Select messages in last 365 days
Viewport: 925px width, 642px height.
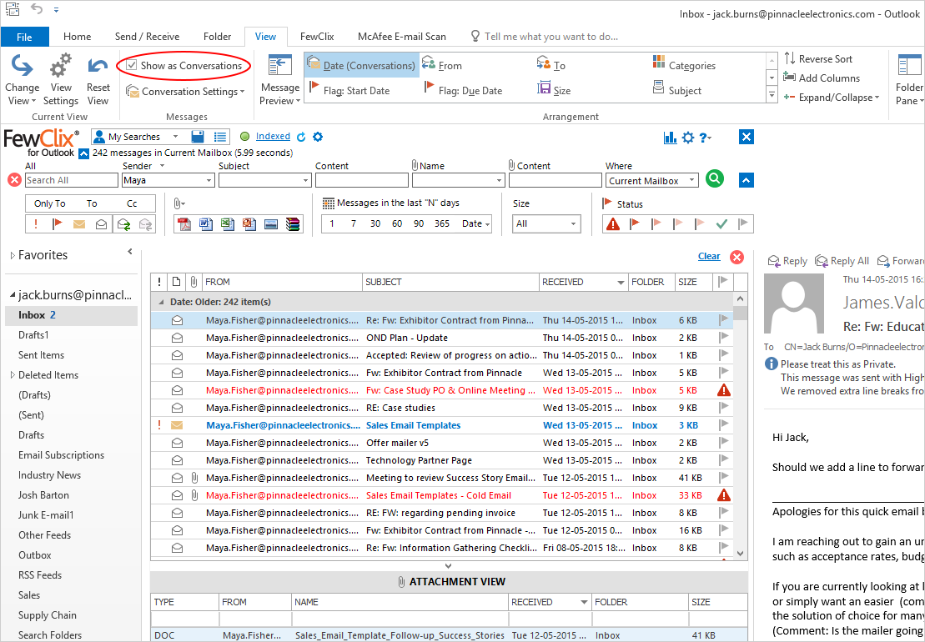click(x=442, y=223)
